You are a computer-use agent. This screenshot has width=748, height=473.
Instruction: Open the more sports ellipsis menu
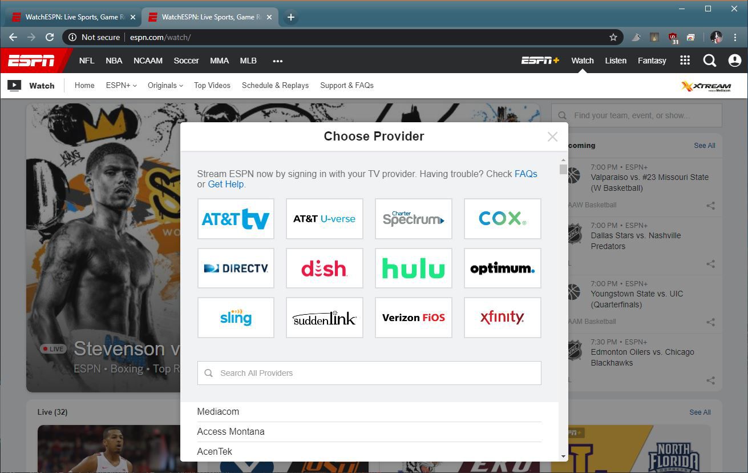point(278,61)
